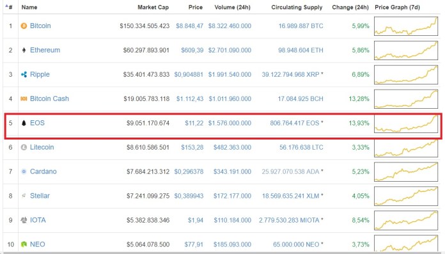Screen dimensions: 445x254
Task: Sort table by Market Cap header
Action: pos(153,8)
